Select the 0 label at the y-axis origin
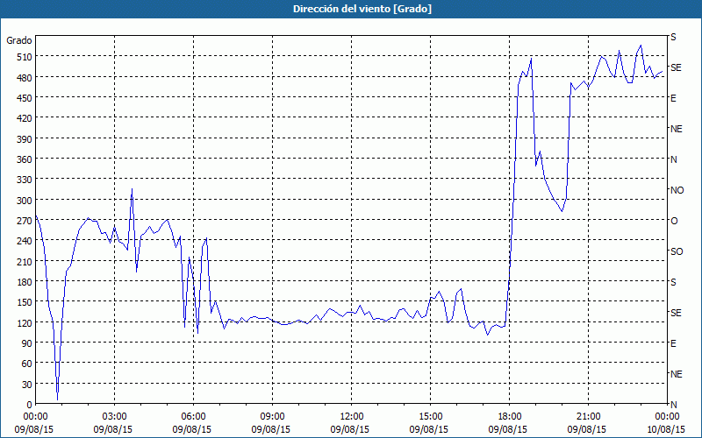 coord(30,405)
